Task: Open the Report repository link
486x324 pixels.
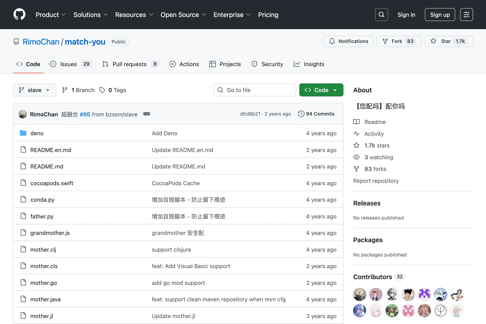Action: pyautogui.click(x=376, y=181)
